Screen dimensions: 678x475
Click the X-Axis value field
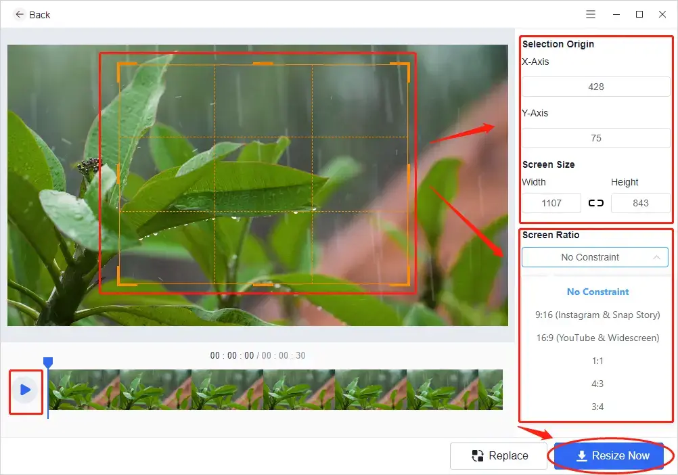pos(595,86)
